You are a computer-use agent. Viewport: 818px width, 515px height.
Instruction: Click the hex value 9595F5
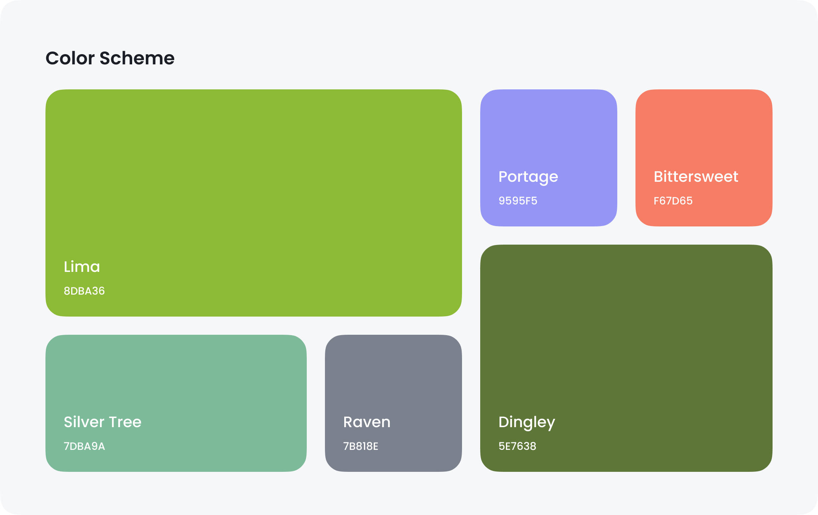(518, 201)
